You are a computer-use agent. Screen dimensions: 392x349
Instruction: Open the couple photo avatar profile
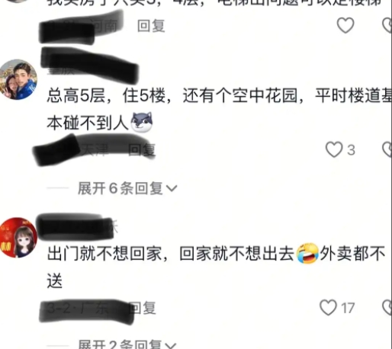[x=18, y=79]
